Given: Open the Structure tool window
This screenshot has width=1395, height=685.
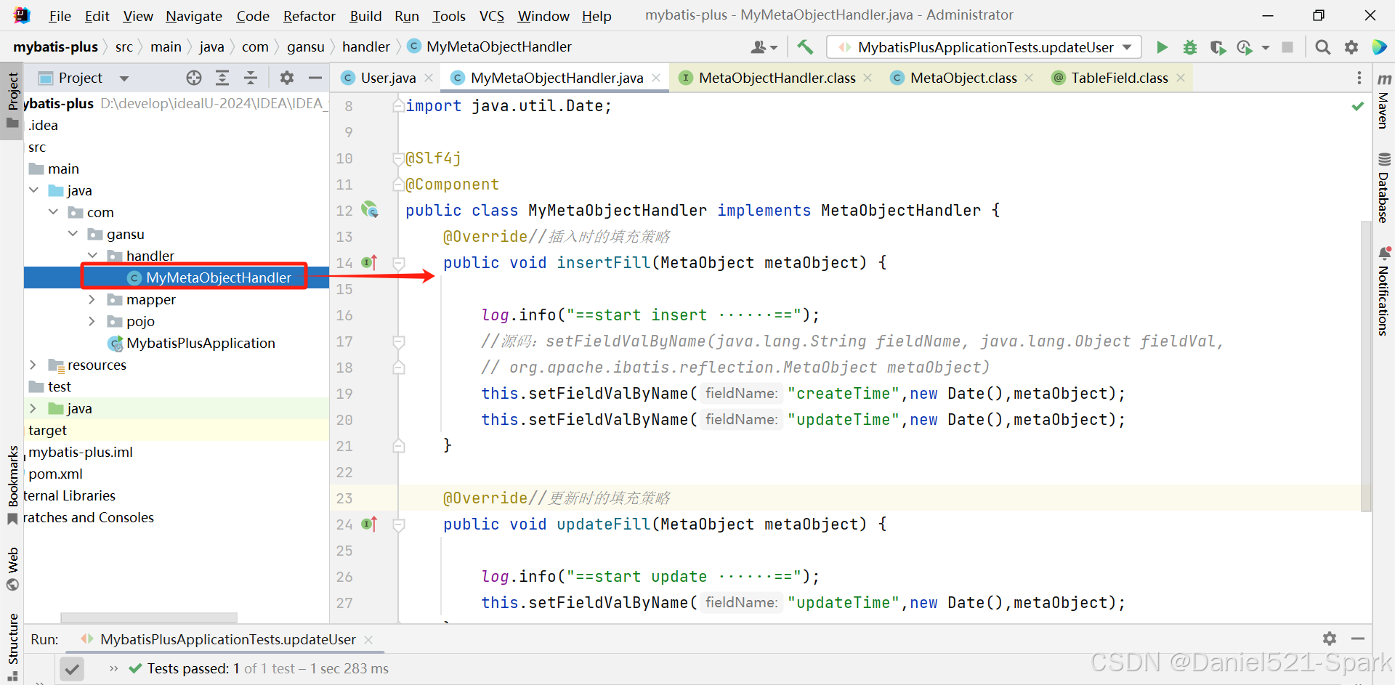Looking at the screenshot, I should point(12,647).
